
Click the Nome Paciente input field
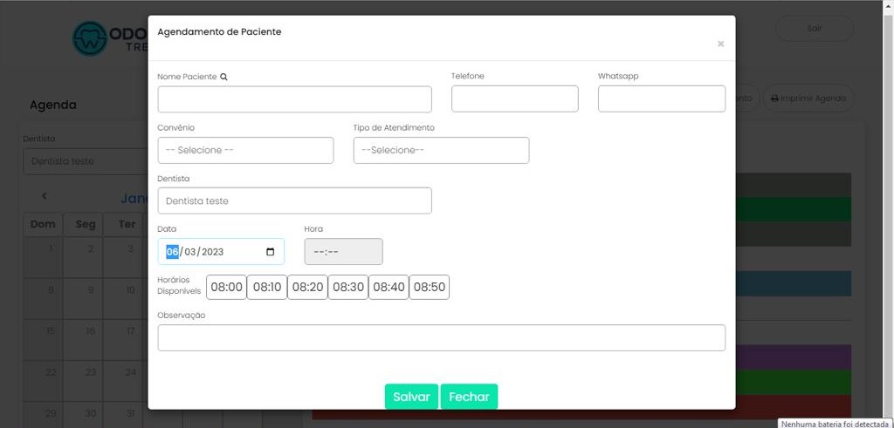click(294, 99)
